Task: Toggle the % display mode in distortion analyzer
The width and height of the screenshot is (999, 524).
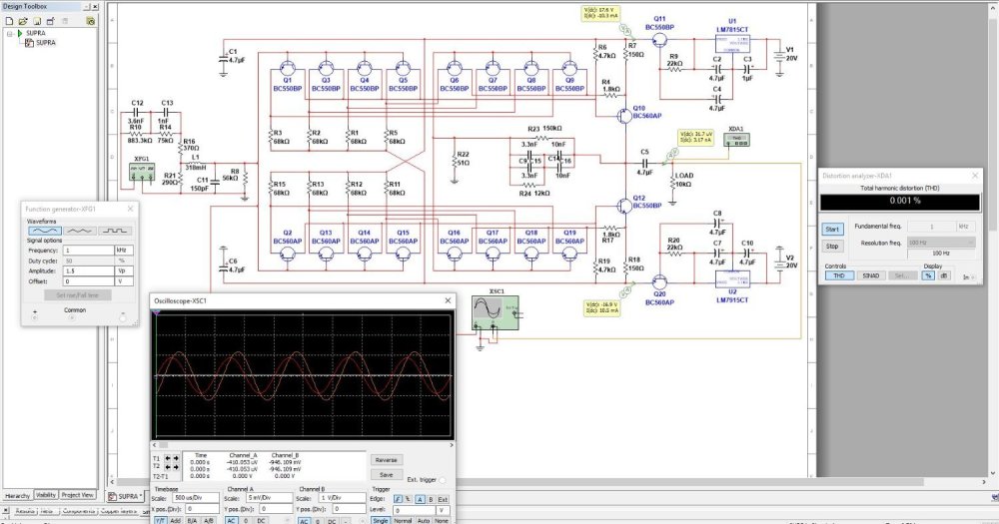Action: click(x=928, y=275)
